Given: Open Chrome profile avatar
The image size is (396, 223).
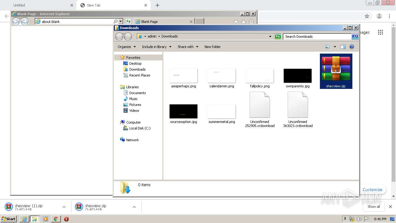Looking at the screenshot, I should point(379,16).
